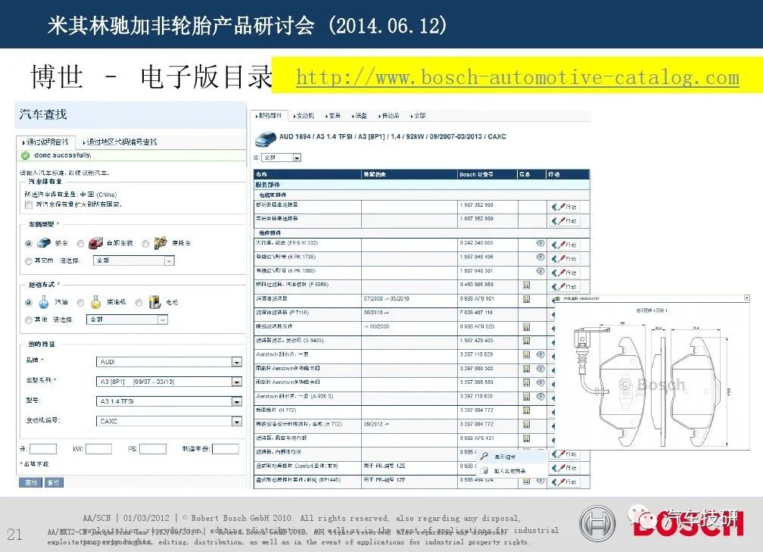Choose 加入比较列表 in the context menu
Screen dimensions: 763x552
tap(509, 471)
